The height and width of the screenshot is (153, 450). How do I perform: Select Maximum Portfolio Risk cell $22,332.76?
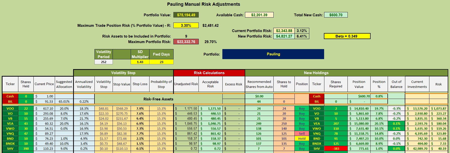(186, 42)
